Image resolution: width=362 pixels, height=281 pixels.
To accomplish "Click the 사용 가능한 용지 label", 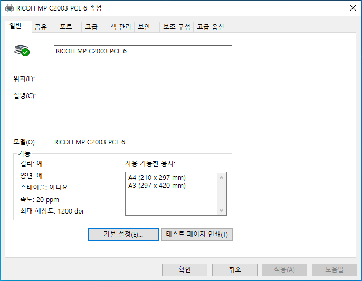I will coord(150,163).
